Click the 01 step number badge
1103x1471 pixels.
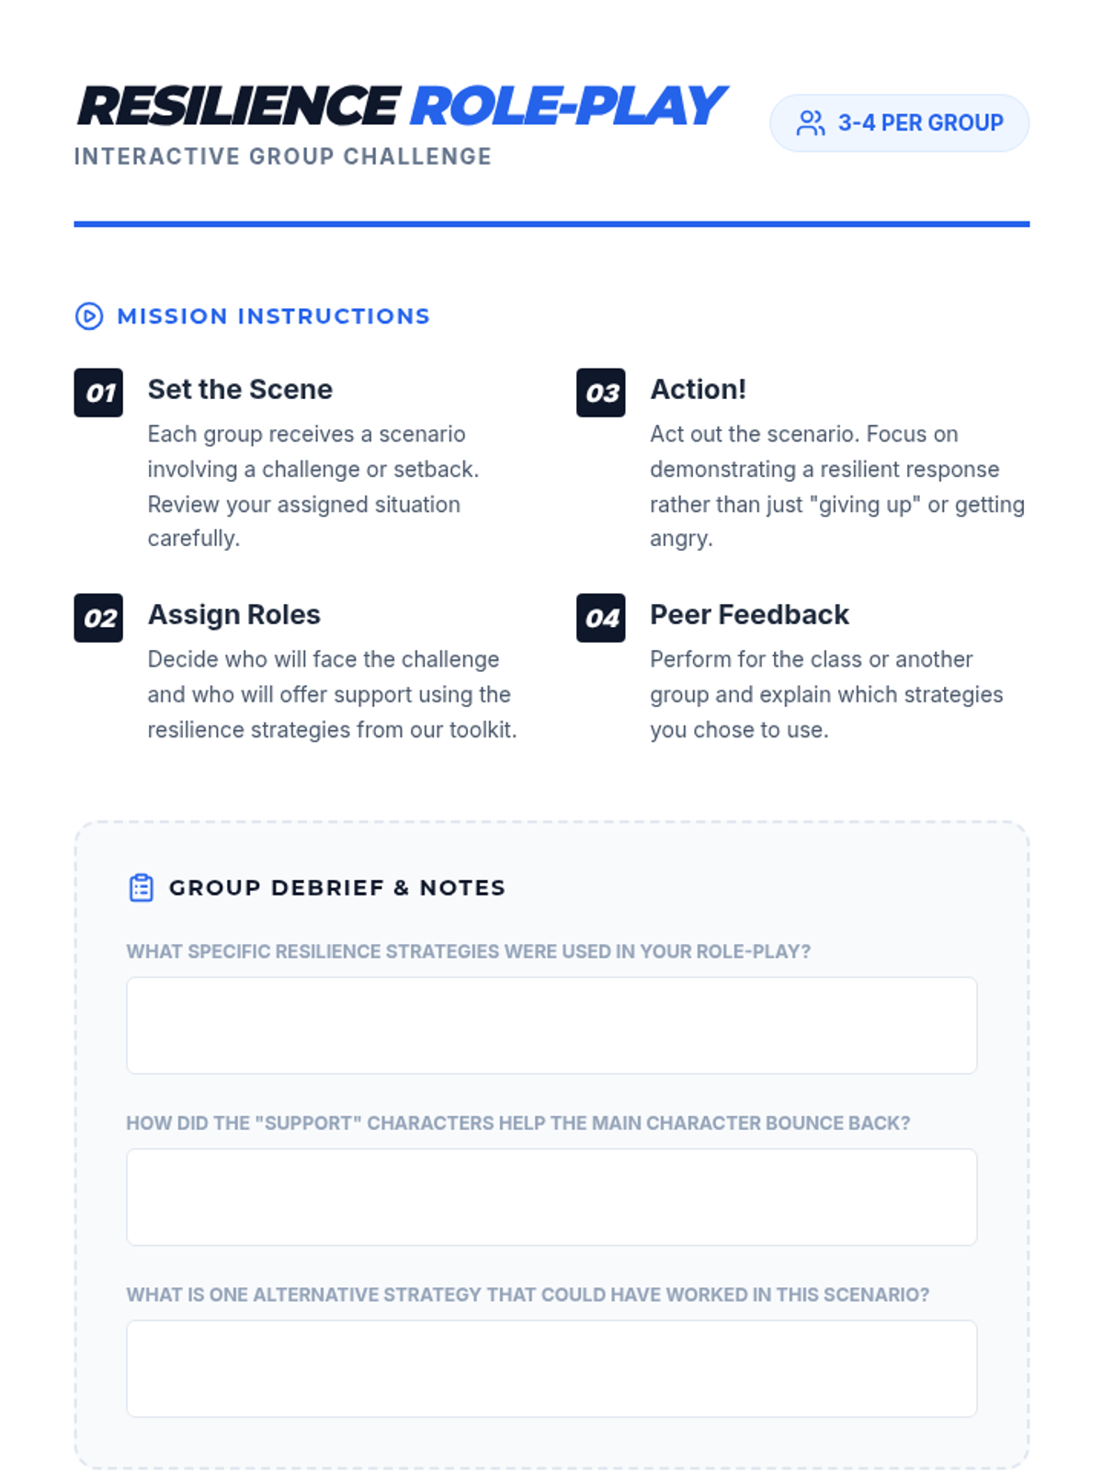point(98,393)
